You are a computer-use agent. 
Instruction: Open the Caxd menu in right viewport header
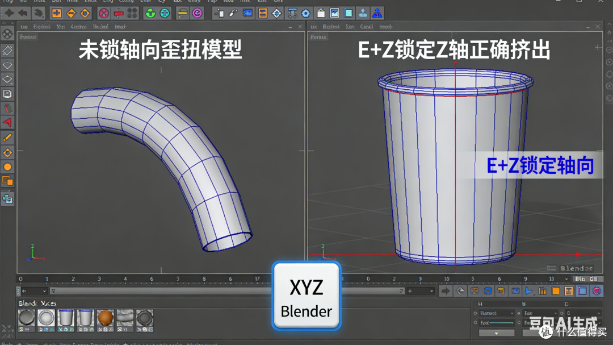[366, 27]
